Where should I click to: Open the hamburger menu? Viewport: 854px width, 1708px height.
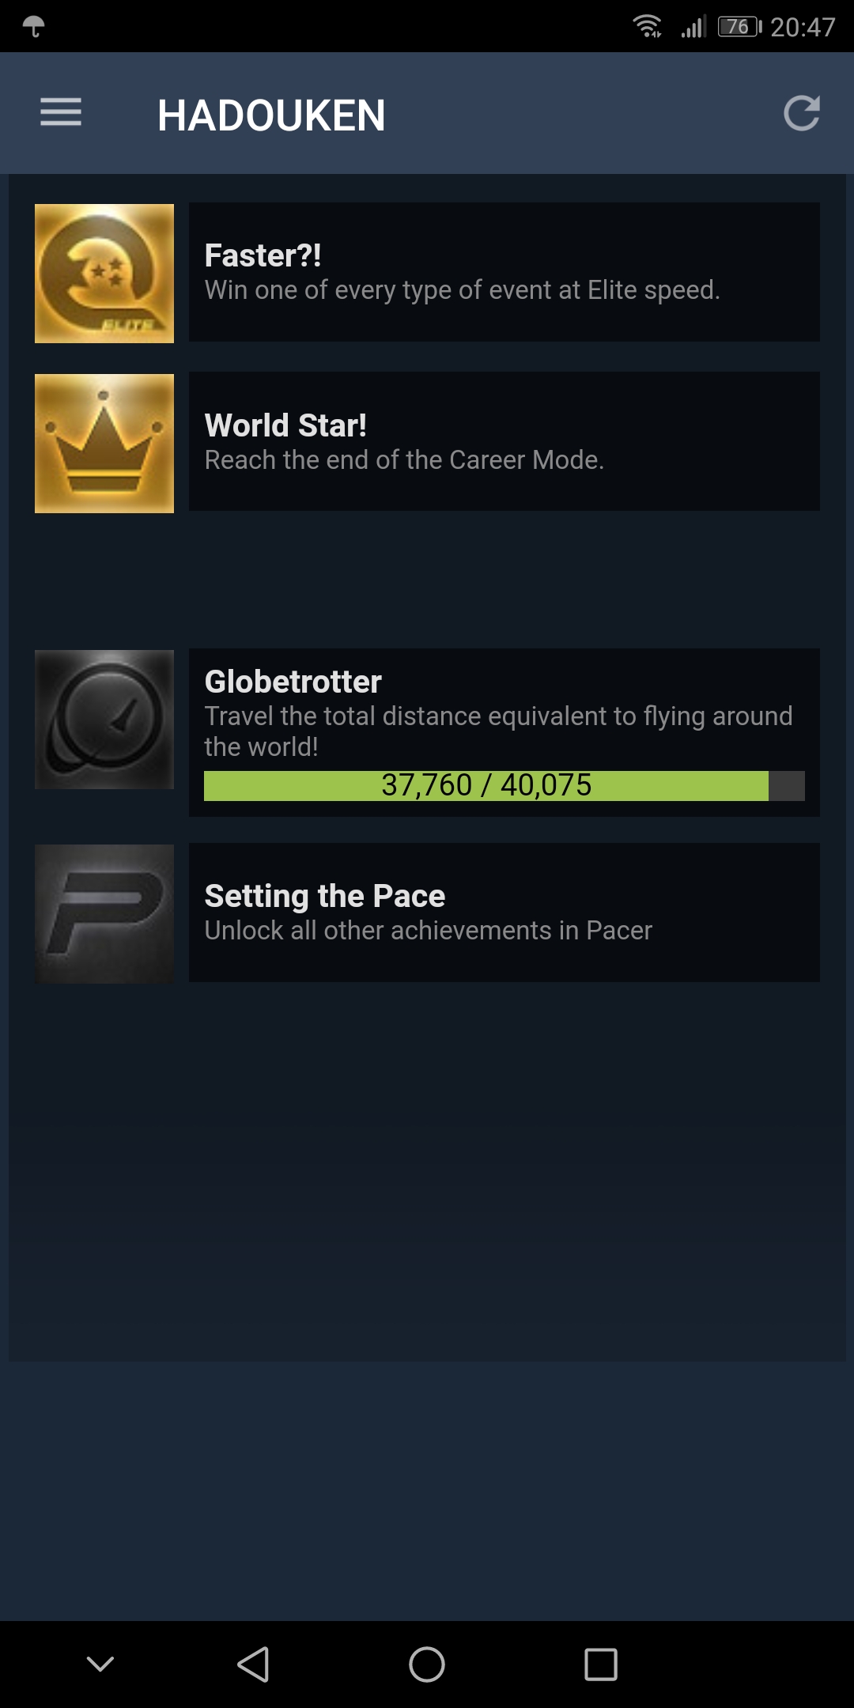pyautogui.click(x=61, y=112)
